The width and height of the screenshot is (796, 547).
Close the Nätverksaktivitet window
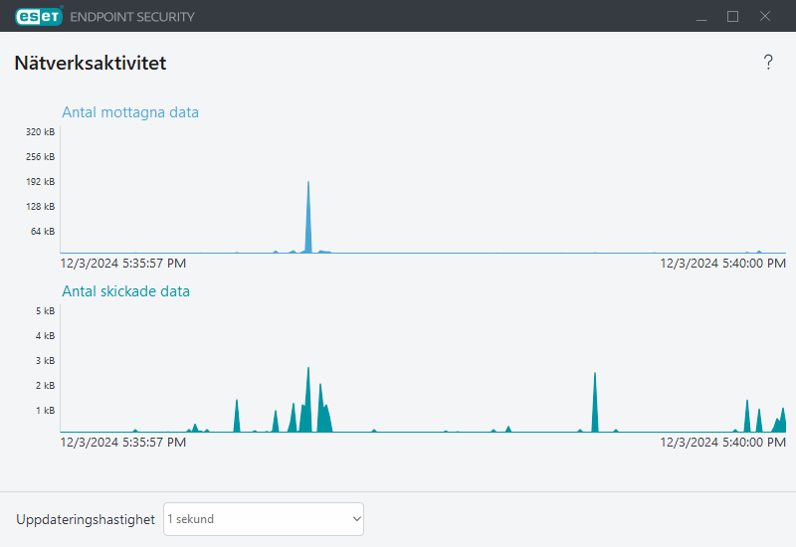click(x=765, y=16)
